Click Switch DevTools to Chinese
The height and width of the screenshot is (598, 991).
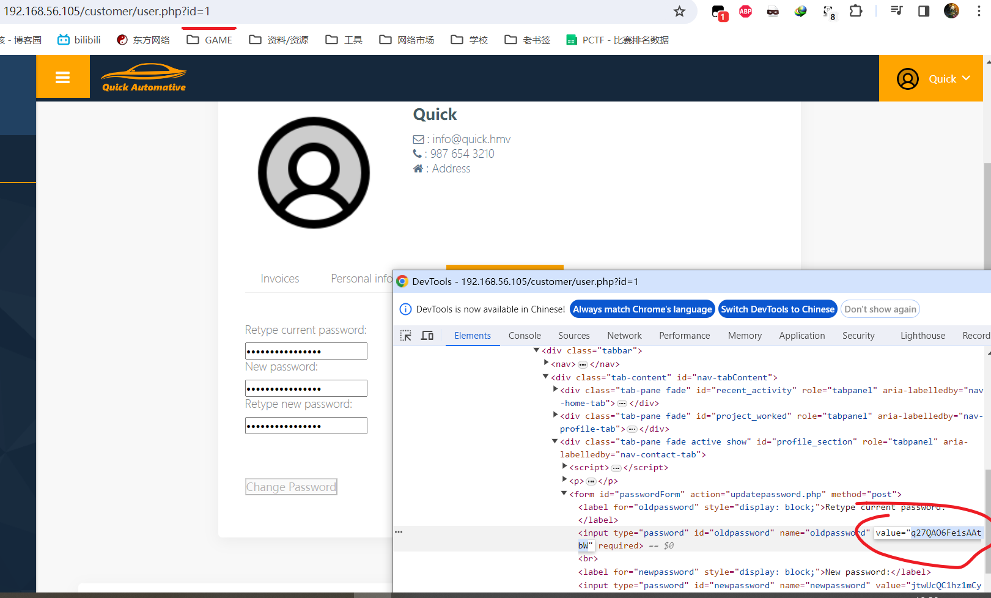778,309
